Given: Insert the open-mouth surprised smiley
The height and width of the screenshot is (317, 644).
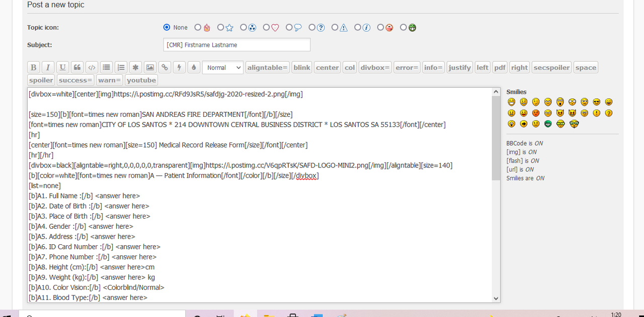Looking at the screenshot, I should [560, 102].
